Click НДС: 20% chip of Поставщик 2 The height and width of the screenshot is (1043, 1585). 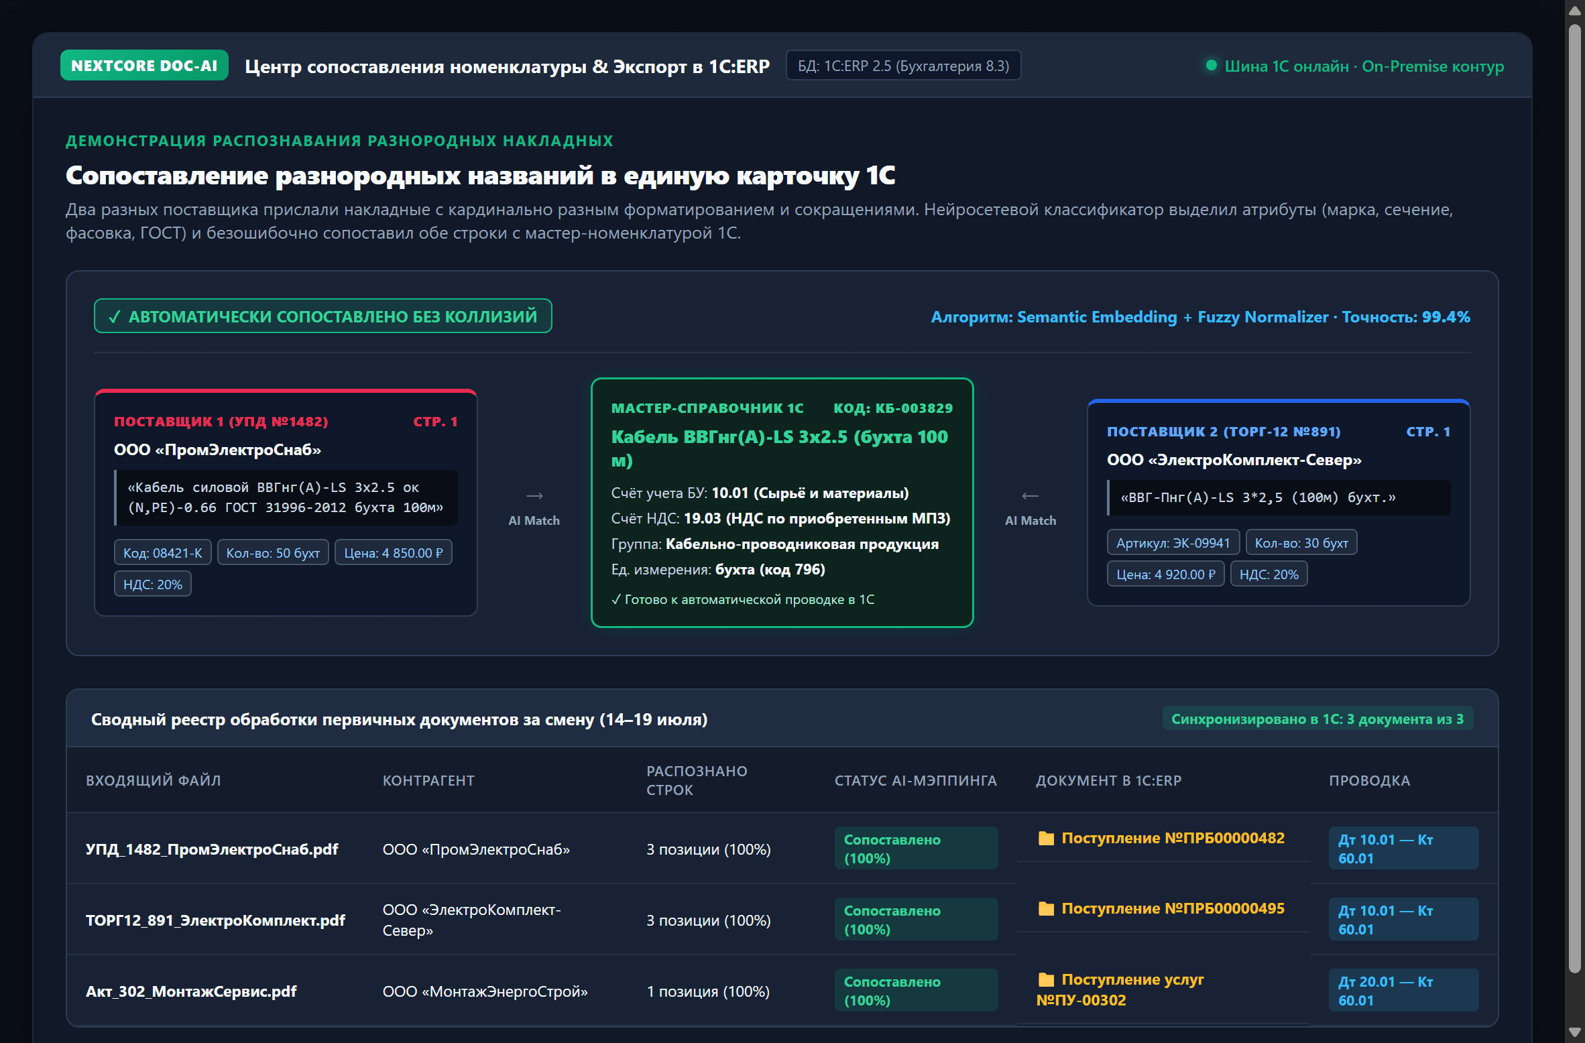pos(1269,574)
